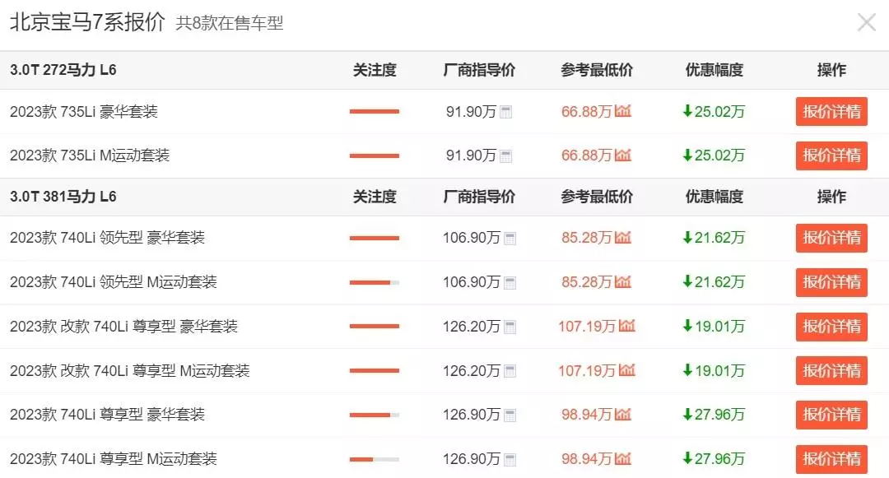The width and height of the screenshot is (889, 478).
Task: Click attention bar for 740Li 尊享型 M运动套装
Action: tap(375, 459)
